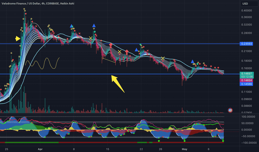Click the 03:12:08 bar countdown timer

(x=246, y=77)
